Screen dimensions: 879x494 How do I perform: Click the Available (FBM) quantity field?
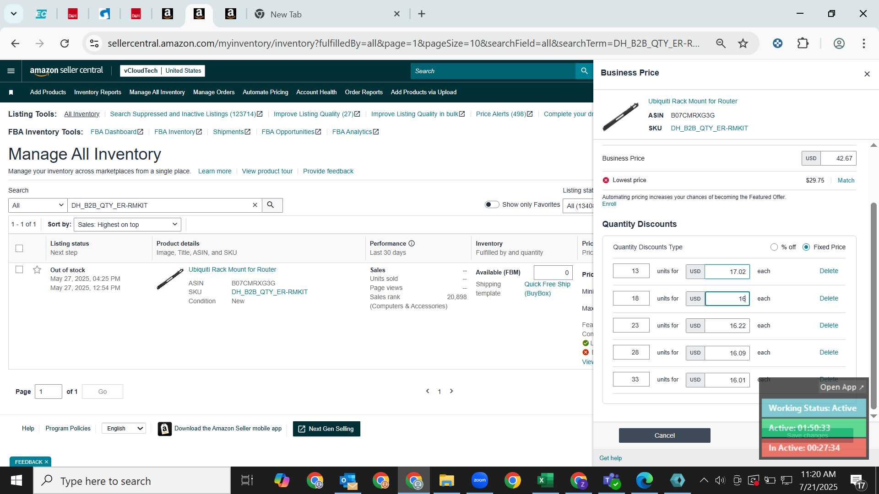click(x=553, y=273)
